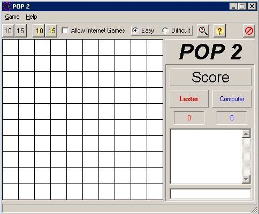This screenshot has width=259, height=214.
Task: Enable Allow Internet Games checkbox
Action: click(65, 30)
